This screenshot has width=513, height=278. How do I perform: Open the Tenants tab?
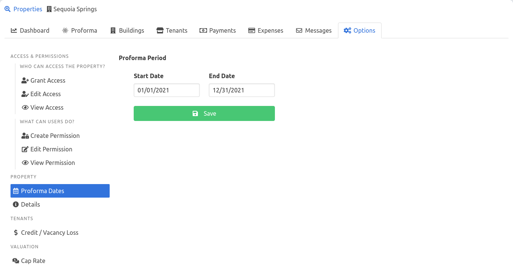click(x=172, y=30)
